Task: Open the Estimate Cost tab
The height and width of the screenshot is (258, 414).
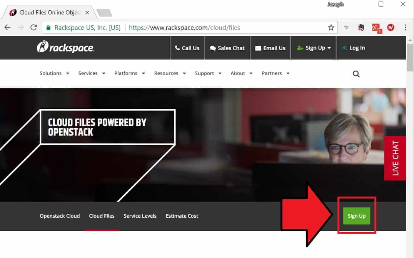Action: coord(182,216)
